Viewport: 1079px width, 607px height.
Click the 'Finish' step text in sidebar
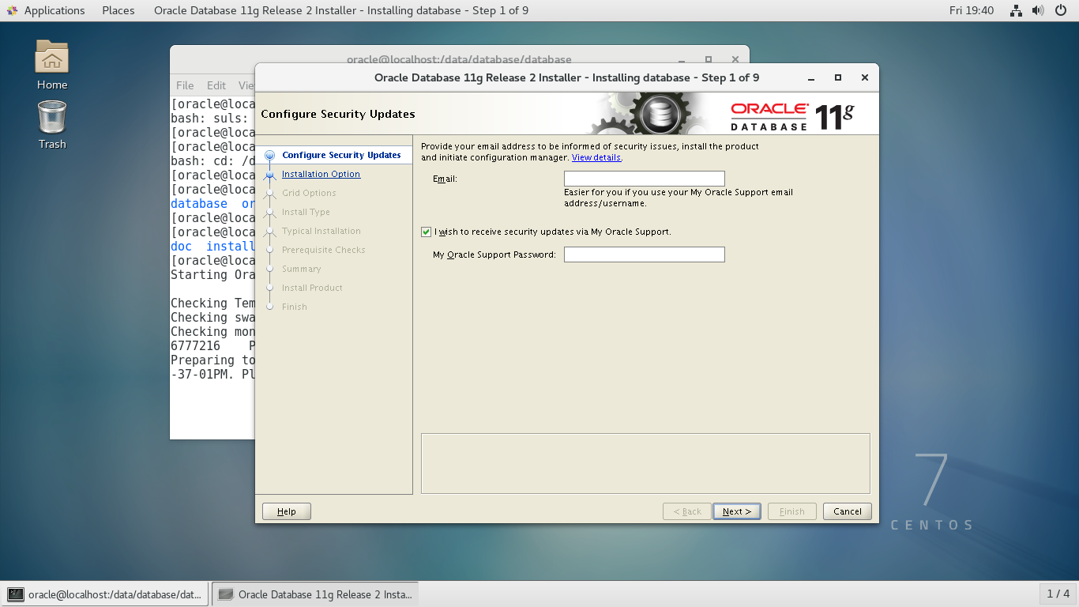coord(295,307)
